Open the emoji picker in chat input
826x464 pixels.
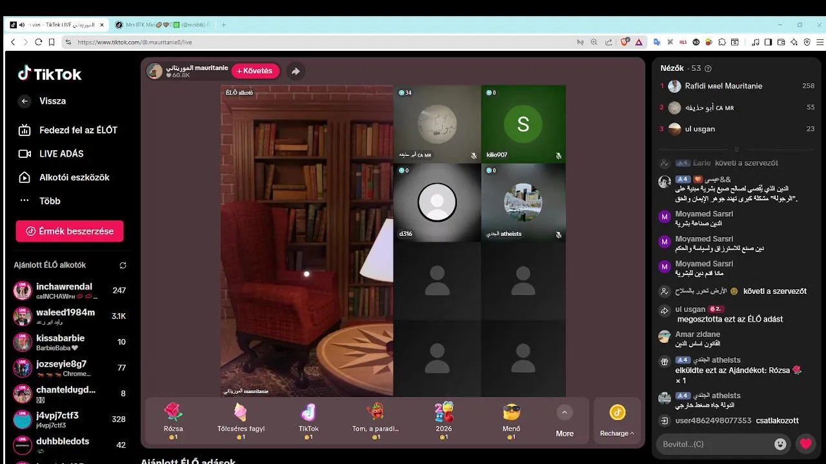click(780, 444)
